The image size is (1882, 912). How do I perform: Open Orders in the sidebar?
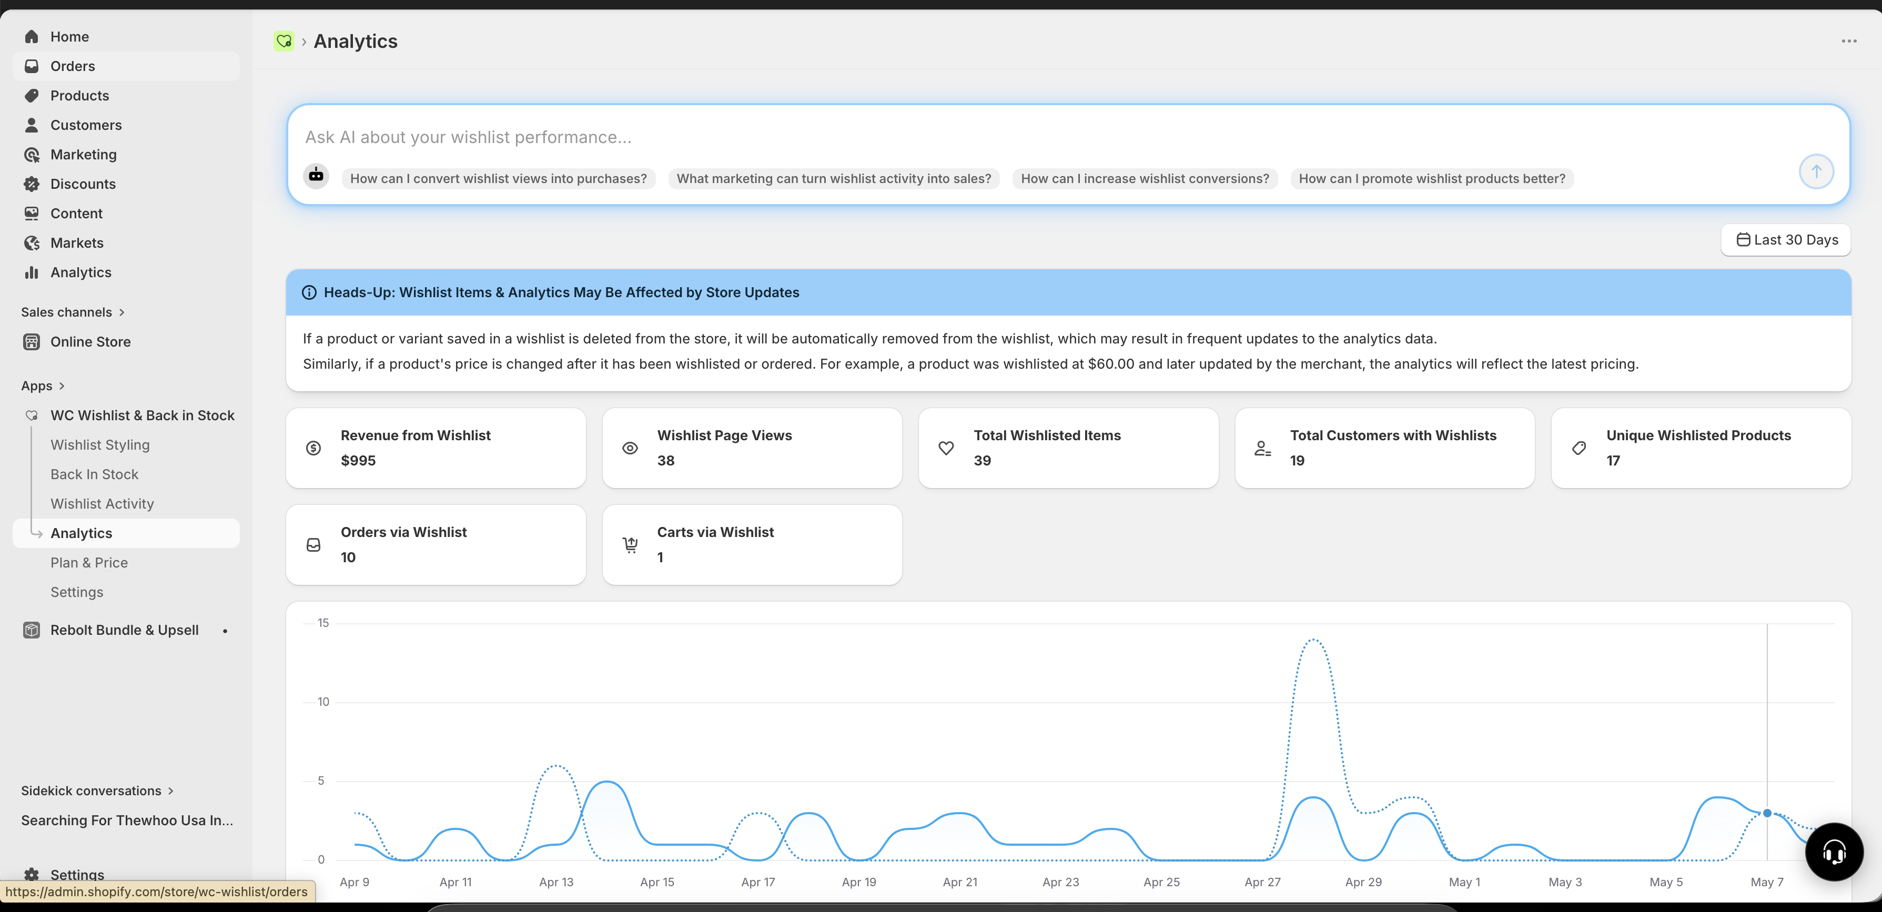126,66
